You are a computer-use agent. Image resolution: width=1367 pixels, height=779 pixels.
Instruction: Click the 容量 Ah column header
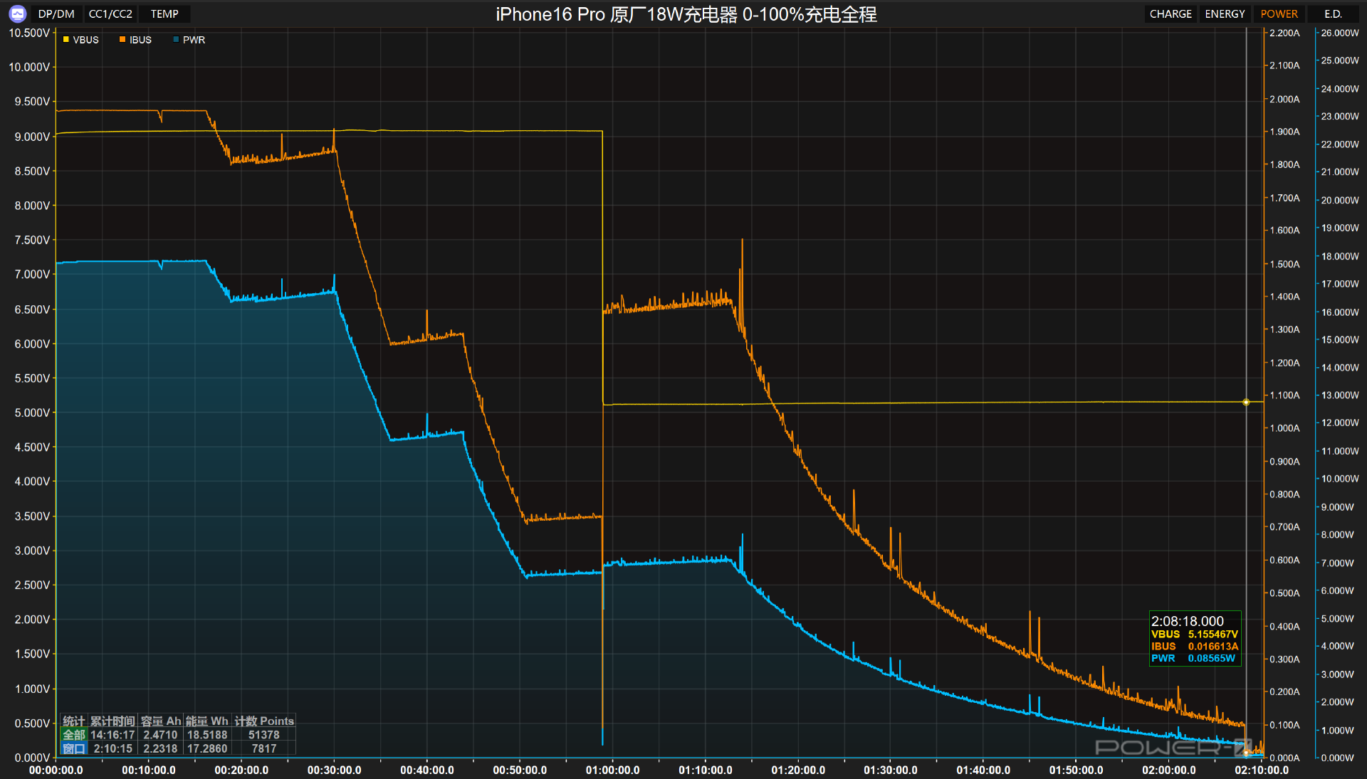click(x=161, y=721)
